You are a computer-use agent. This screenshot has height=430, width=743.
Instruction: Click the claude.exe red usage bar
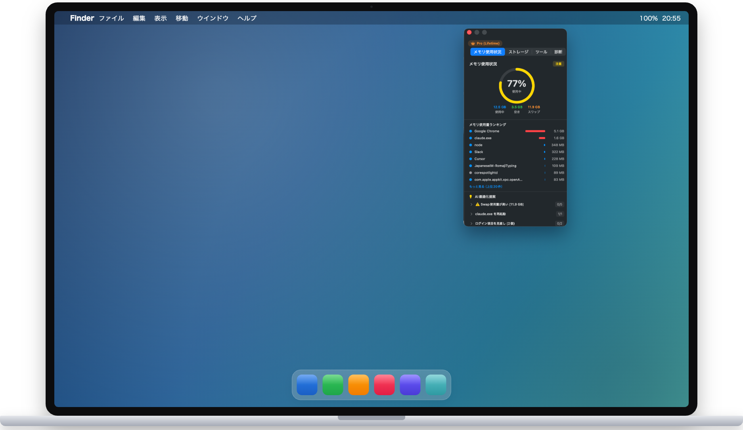[542, 138]
